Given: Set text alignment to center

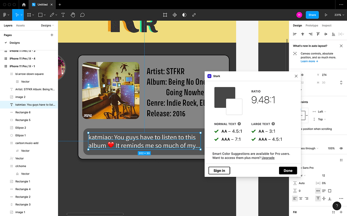Looking at the screenshot, I should coord(301,198).
